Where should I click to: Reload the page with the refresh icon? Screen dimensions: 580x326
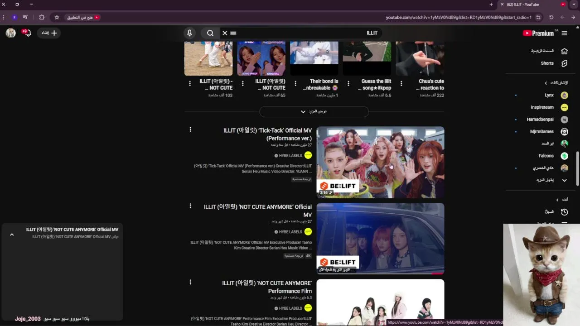point(551,17)
